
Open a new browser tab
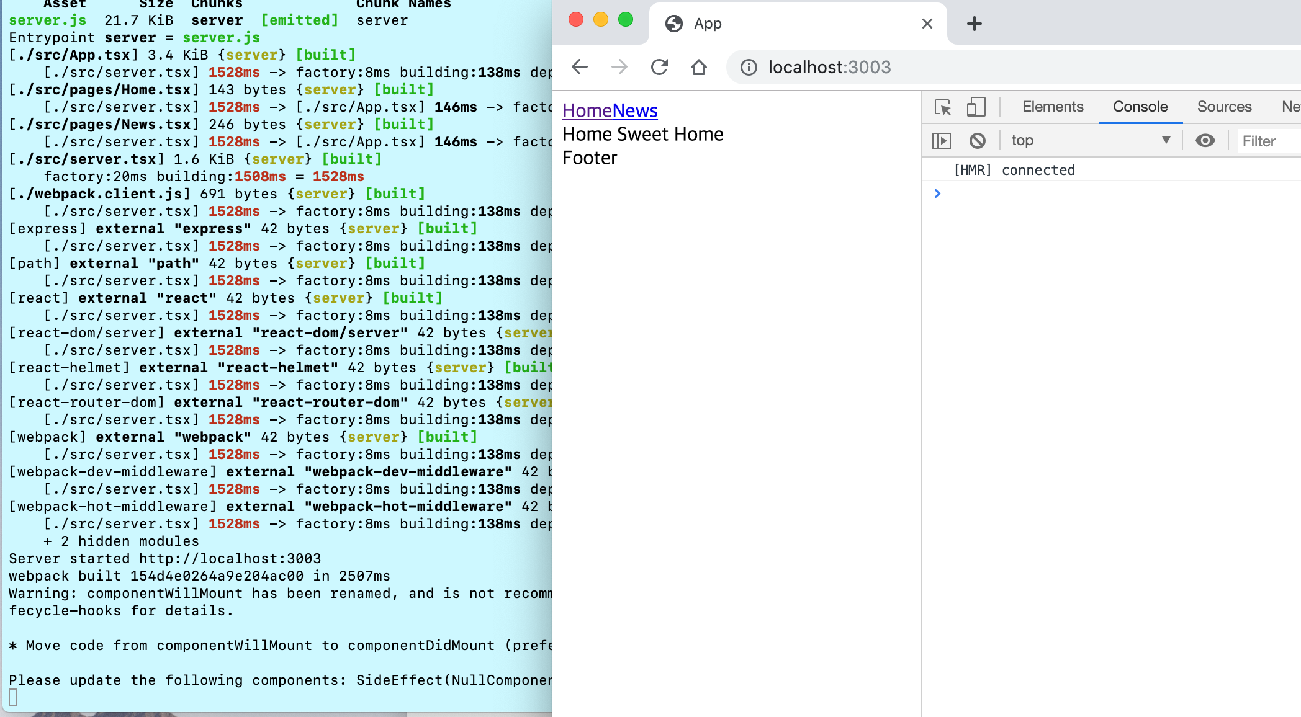(974, 24)
